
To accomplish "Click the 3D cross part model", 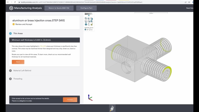I will [138, 59].
